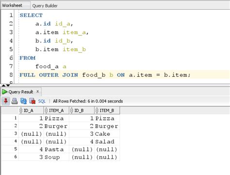Click the FULL OUTER JOIN line 8
The height and width of the screenshot is (175, 230).
105,75
